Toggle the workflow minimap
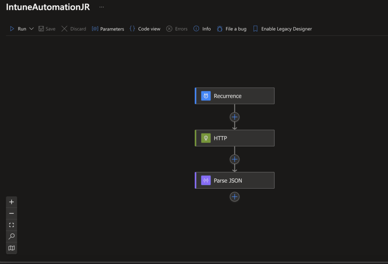388x264 pixels. [x=11, y=248]
